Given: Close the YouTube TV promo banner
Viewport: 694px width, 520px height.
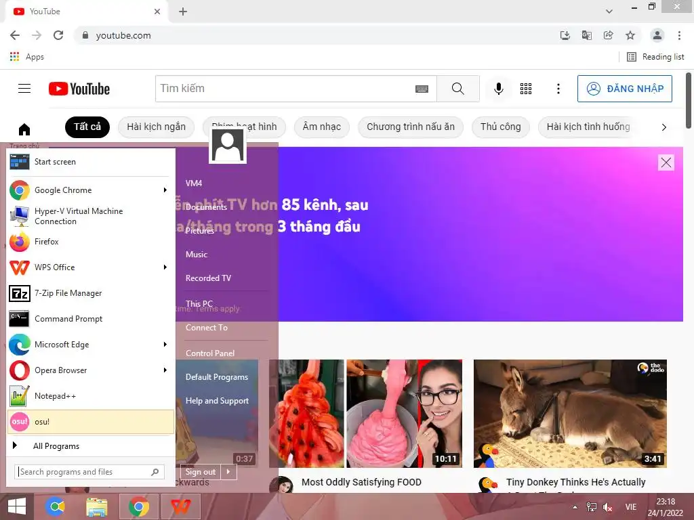Looking at the screenshot, I should pos(666,162).
